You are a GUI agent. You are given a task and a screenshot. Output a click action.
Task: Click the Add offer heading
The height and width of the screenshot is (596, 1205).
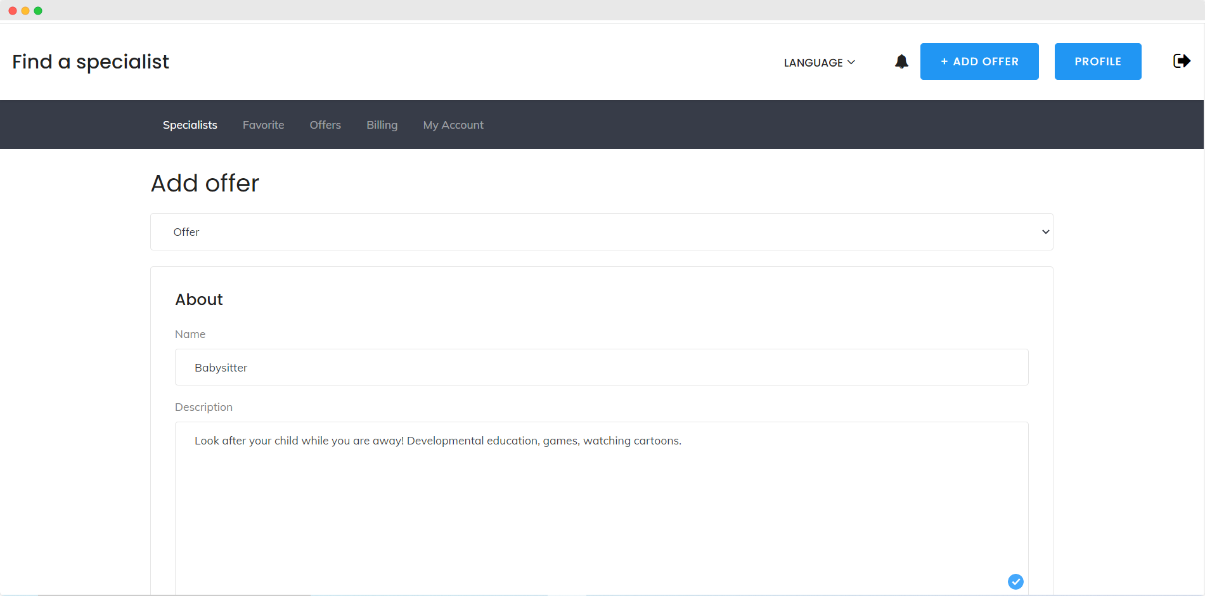point(205,183)
